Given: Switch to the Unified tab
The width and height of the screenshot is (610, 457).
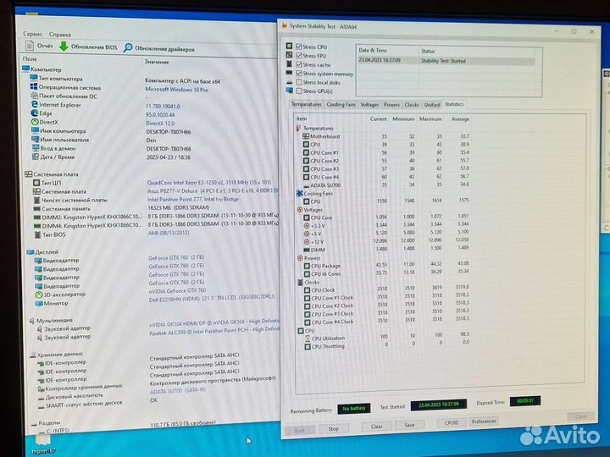Looking at the screenshot, I should pyautogui.click(x=432, y=105).
